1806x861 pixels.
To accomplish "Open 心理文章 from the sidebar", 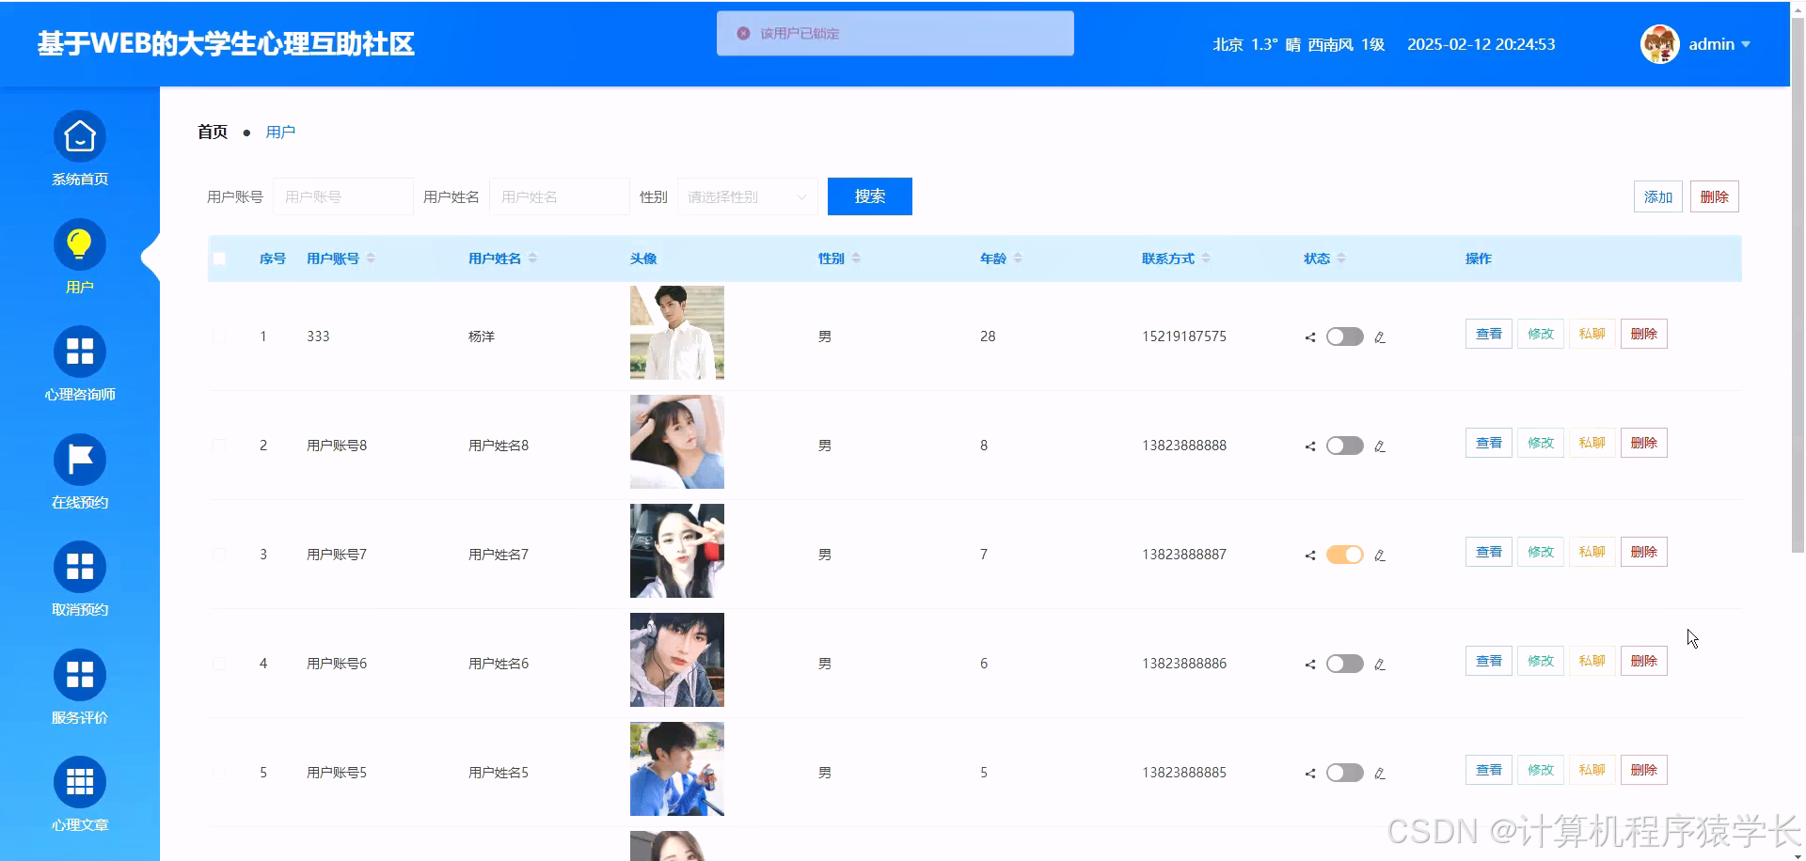I will point(79,794).
